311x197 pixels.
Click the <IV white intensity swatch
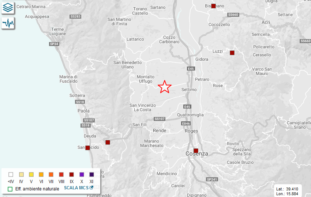coord(11,174)
